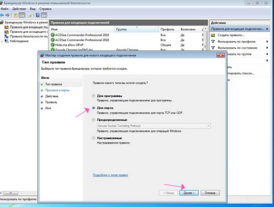Select the 'Для порта' radio button
This screenshot has width=274, height=207.
coord(94,108)
